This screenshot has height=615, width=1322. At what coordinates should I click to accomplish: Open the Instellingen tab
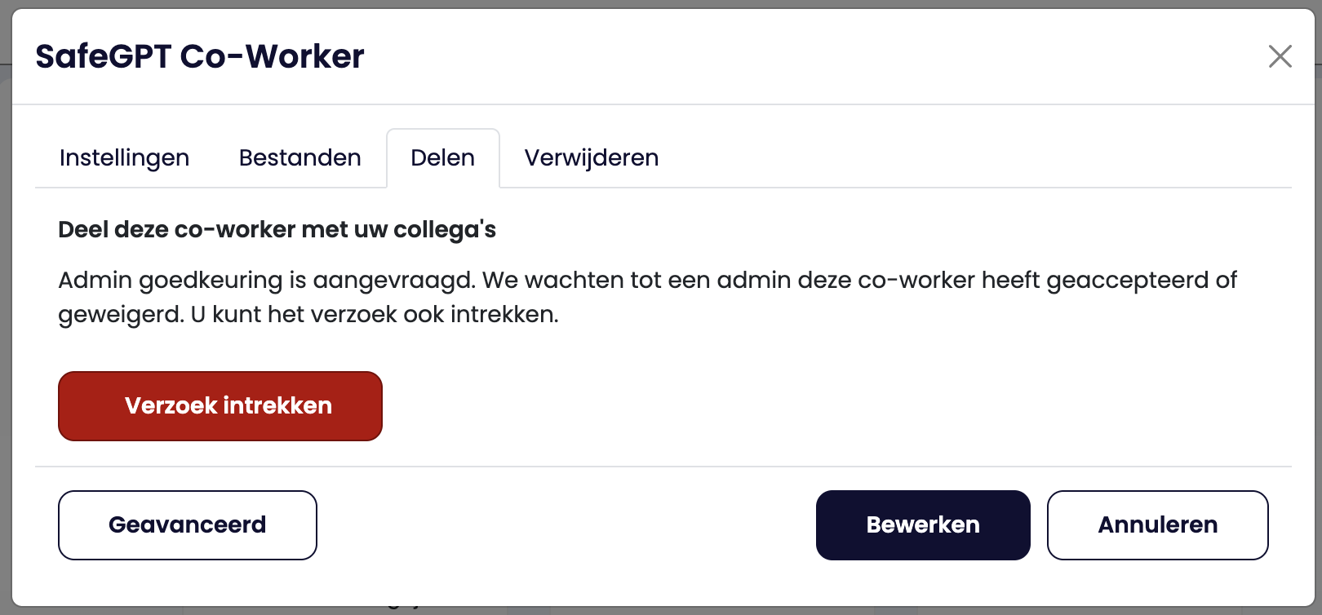[x=124, y=157]
